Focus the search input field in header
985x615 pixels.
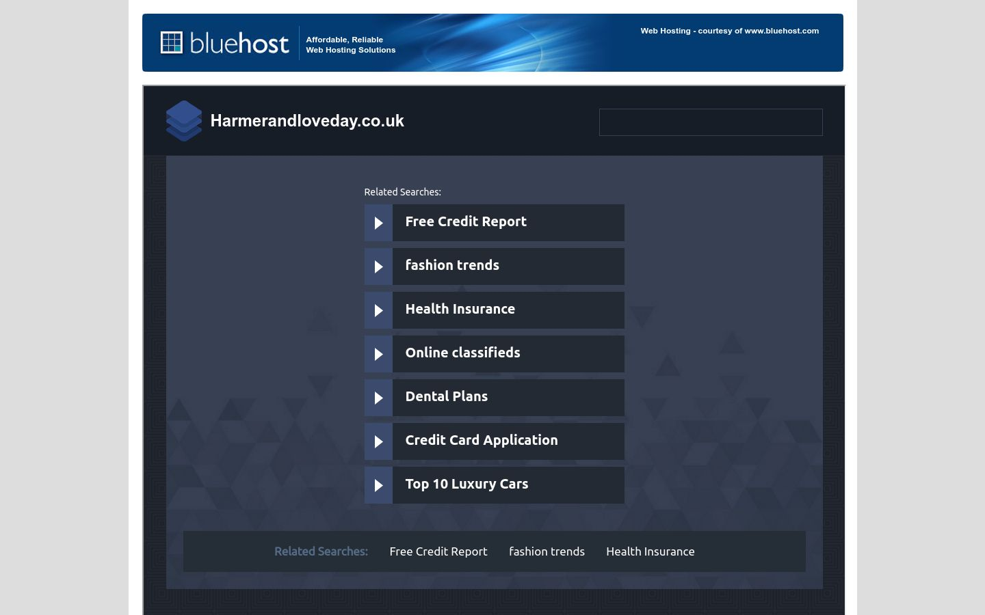pos(711,122)
